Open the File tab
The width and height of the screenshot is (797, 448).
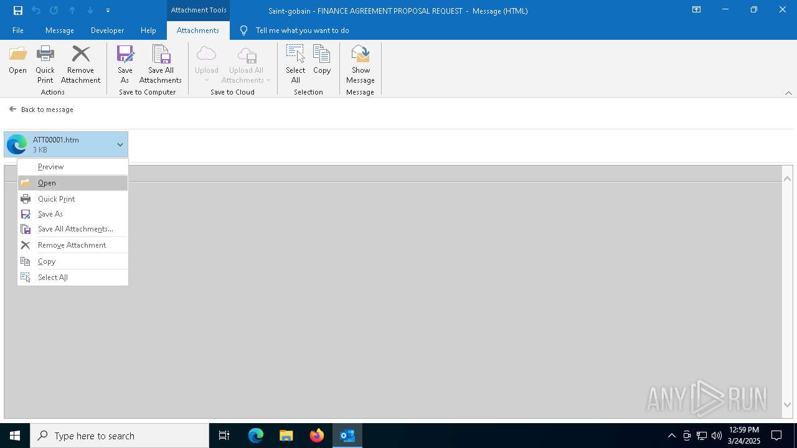click(x=18, y=30)
